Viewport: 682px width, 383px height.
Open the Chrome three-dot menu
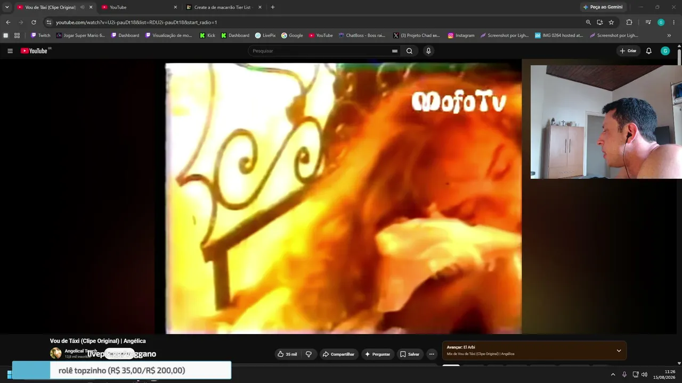click(674, 22)
